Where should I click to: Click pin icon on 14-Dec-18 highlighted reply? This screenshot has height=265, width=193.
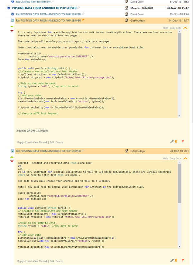83,20
